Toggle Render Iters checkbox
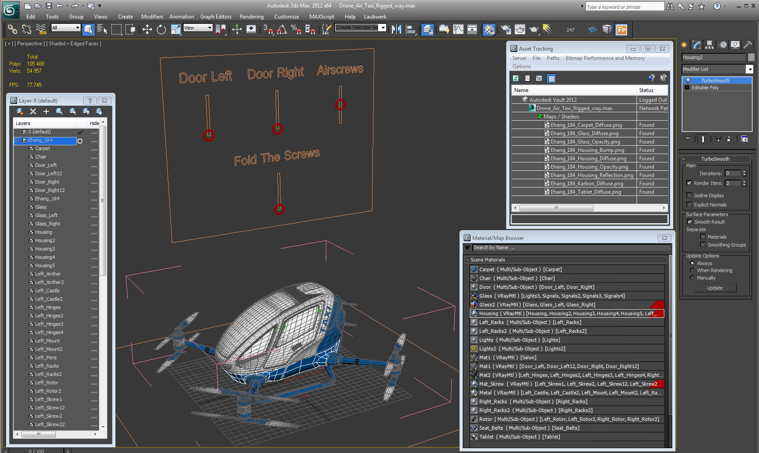759x453 pixels. (x=689, y=183)
